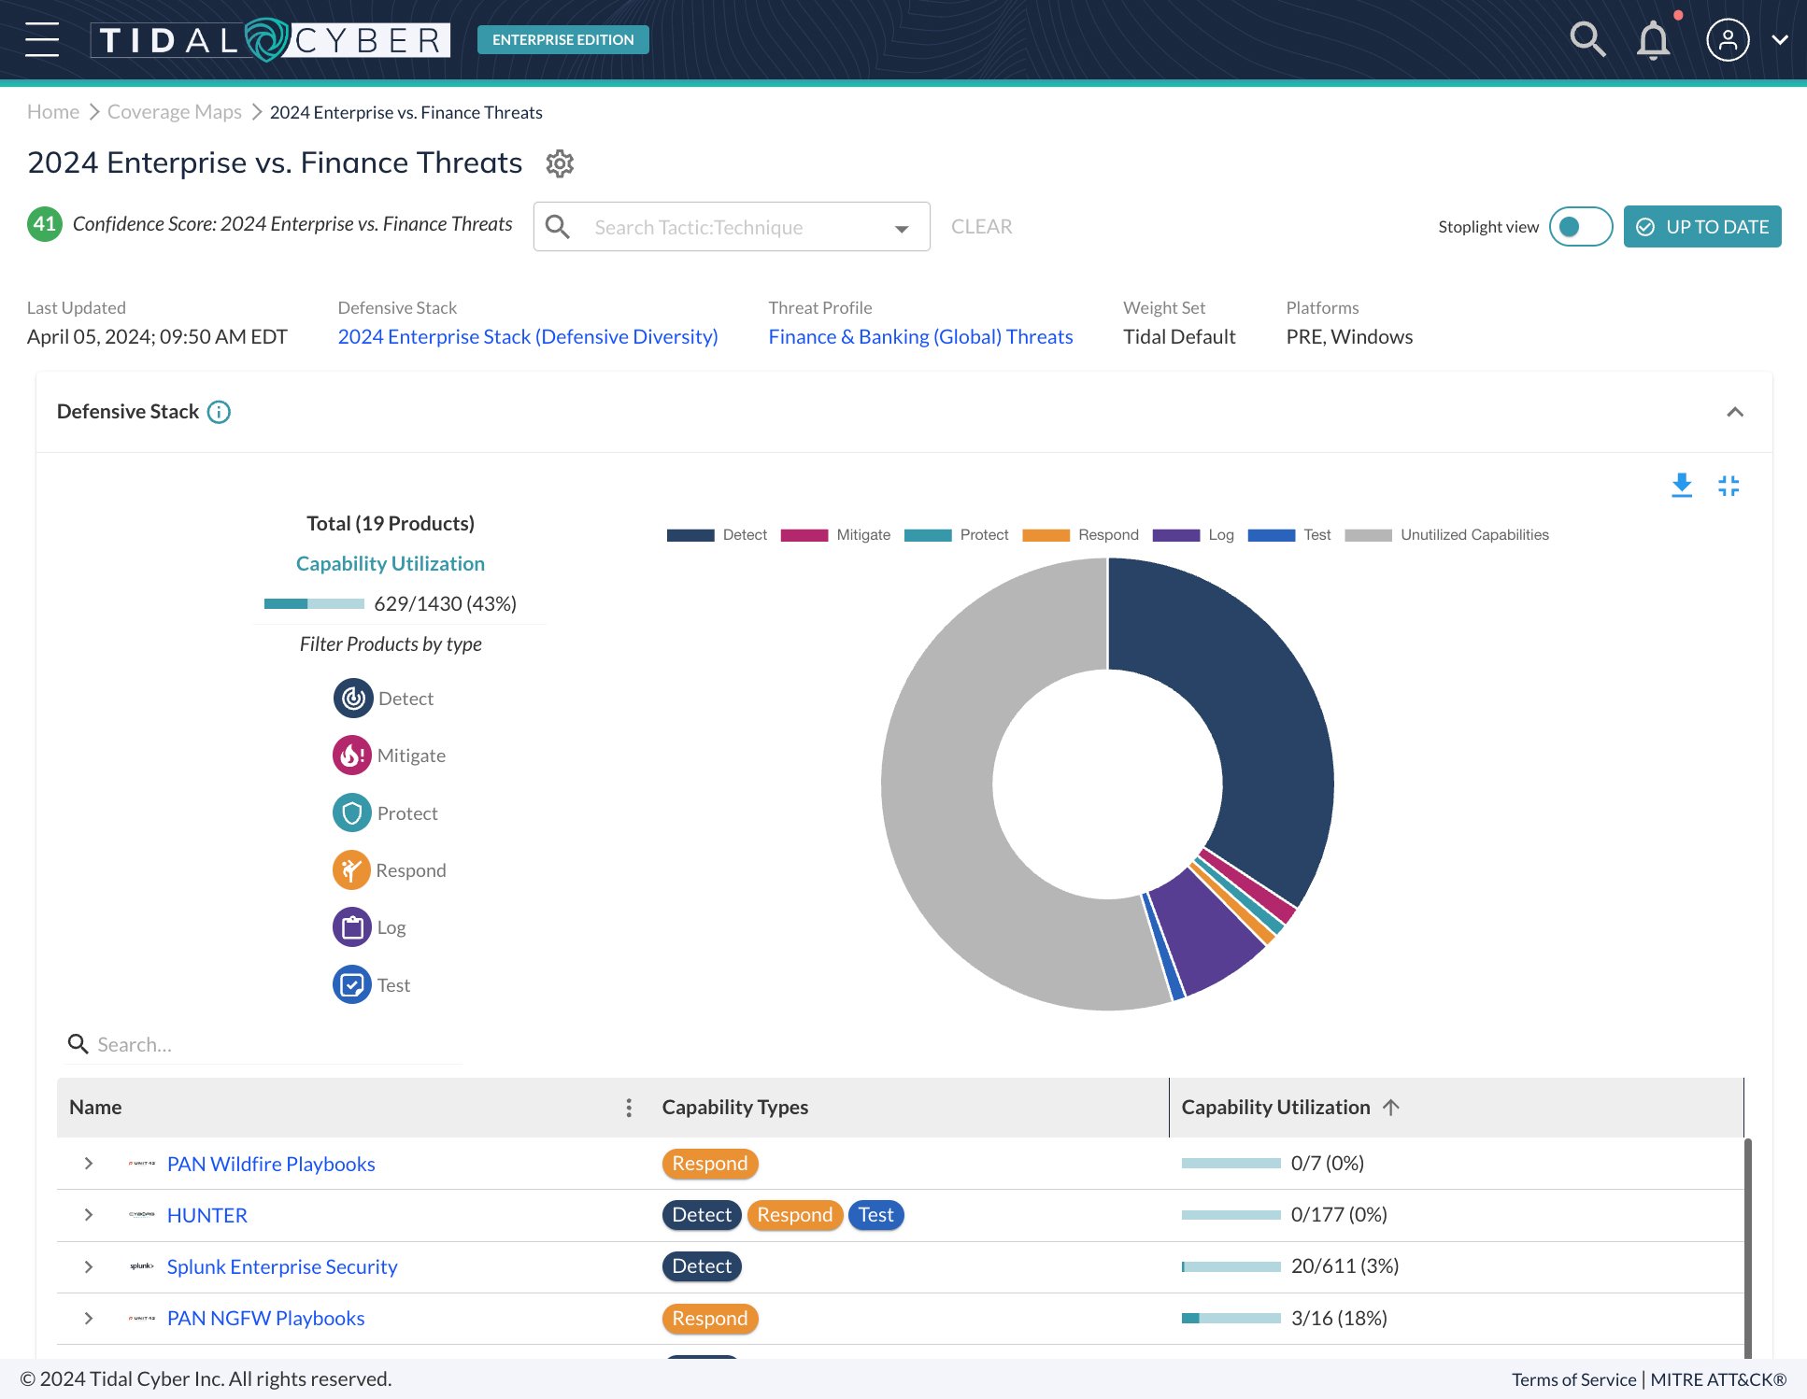The image size is (1807, 1399).
Task: Open the Name column options menu
Action: (x=629, y=1107)
